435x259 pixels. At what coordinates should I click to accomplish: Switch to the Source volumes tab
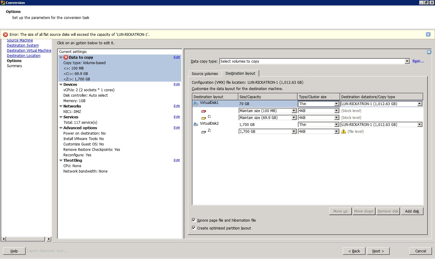coord(205,73)
